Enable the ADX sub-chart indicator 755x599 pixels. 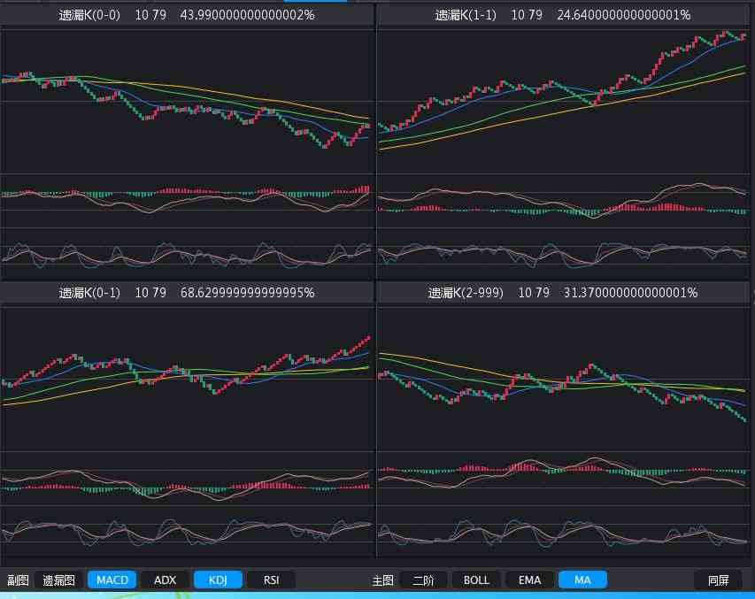(165, 580)
